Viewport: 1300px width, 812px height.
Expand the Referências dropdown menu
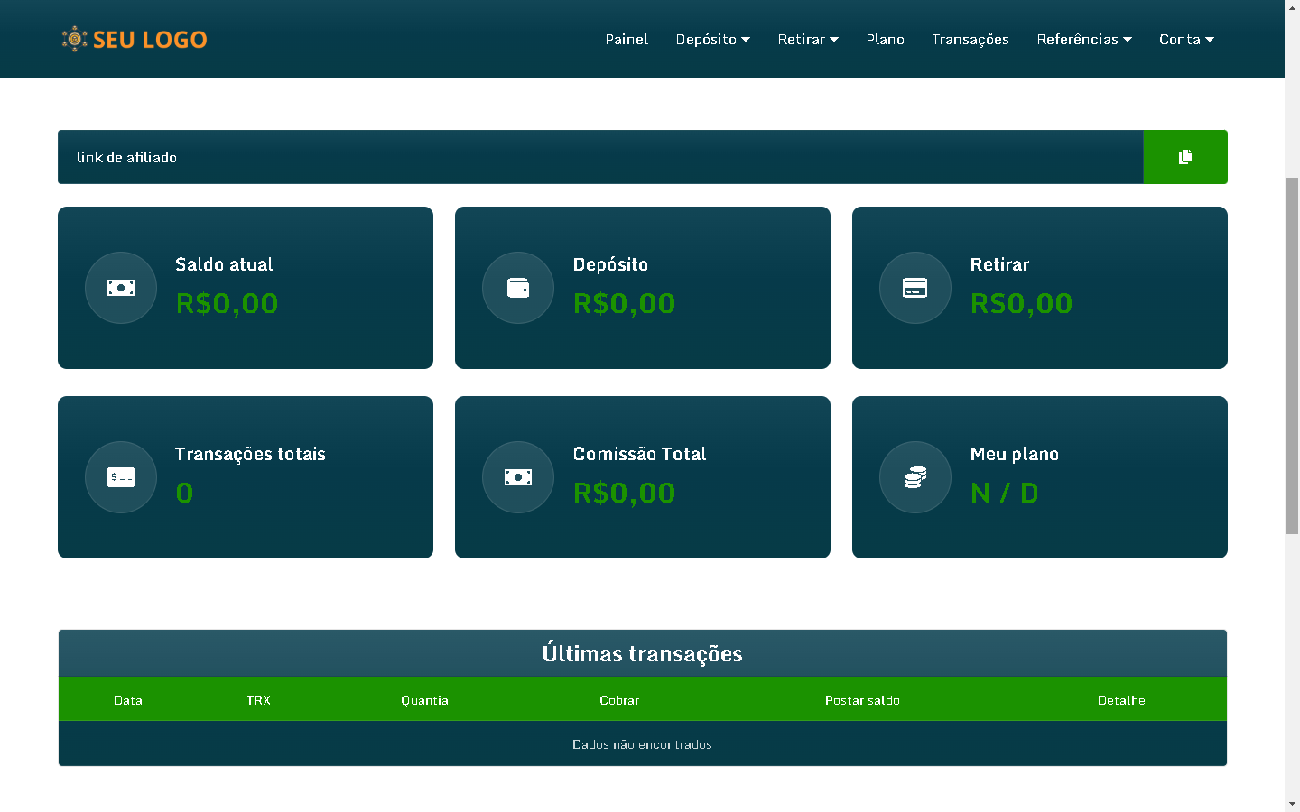click(1083, 40)
